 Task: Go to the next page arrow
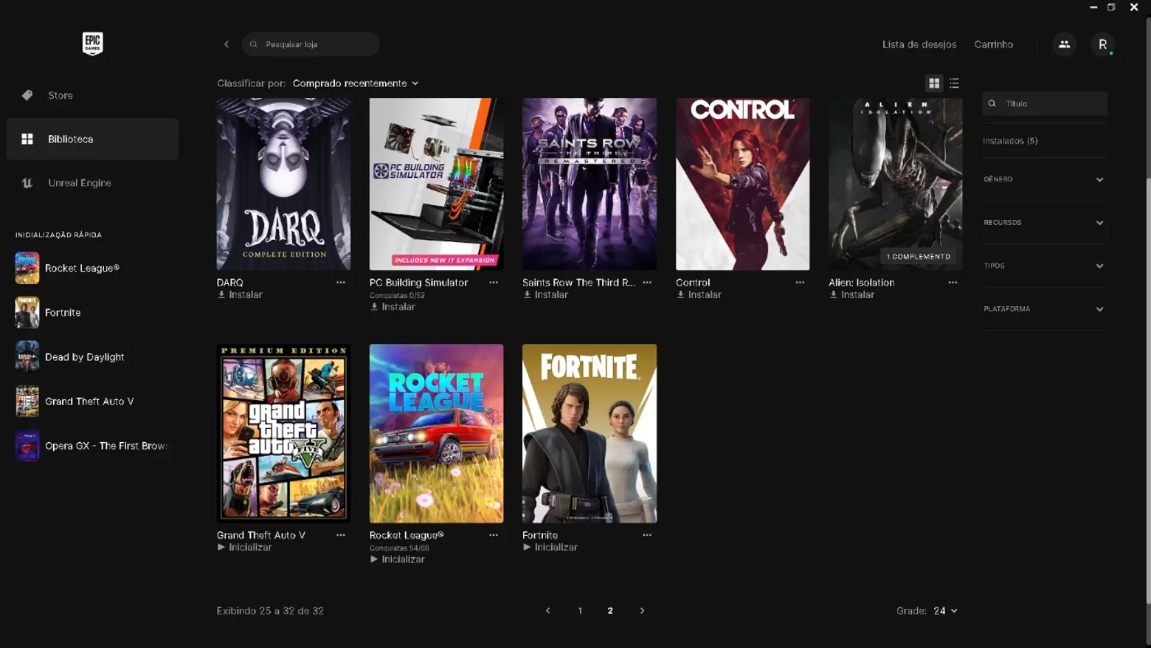[642, 611]
